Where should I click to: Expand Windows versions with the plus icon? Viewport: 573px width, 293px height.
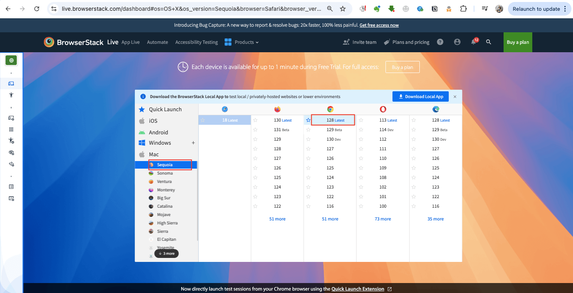[x=193, y=143]
